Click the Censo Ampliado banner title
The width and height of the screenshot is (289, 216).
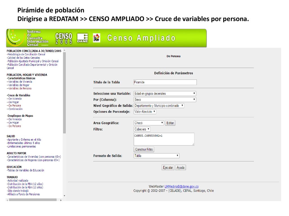(x=141, y=38)
